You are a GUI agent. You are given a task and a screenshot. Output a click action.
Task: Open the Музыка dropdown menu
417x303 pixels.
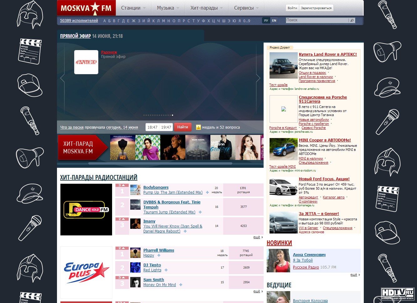coord(168,8)
